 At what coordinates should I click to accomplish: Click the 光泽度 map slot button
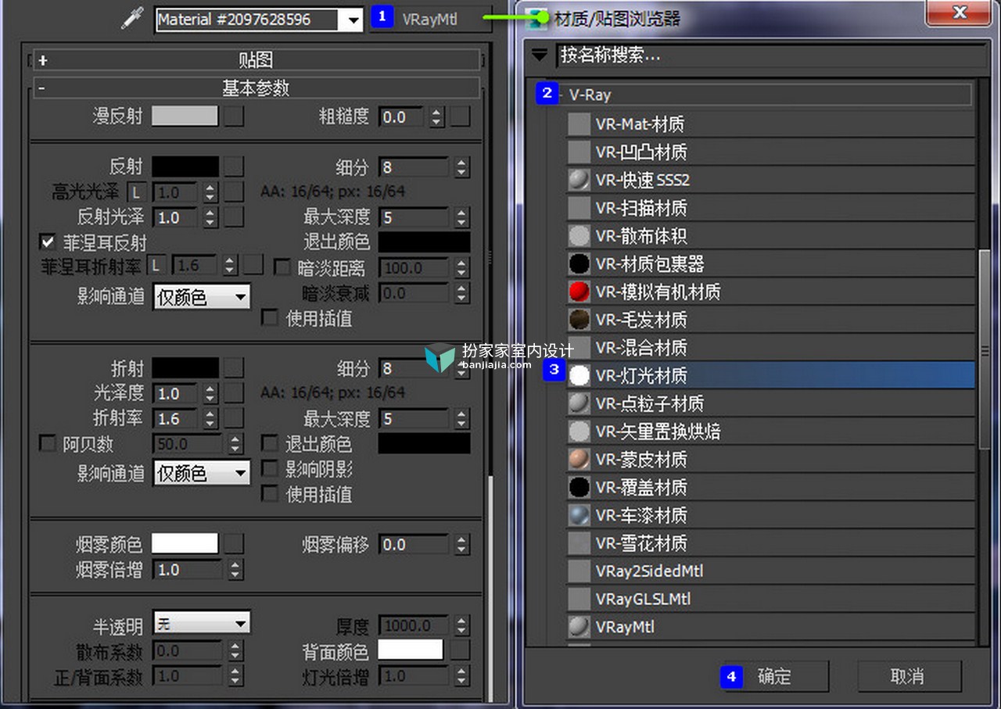click(234, 393)
